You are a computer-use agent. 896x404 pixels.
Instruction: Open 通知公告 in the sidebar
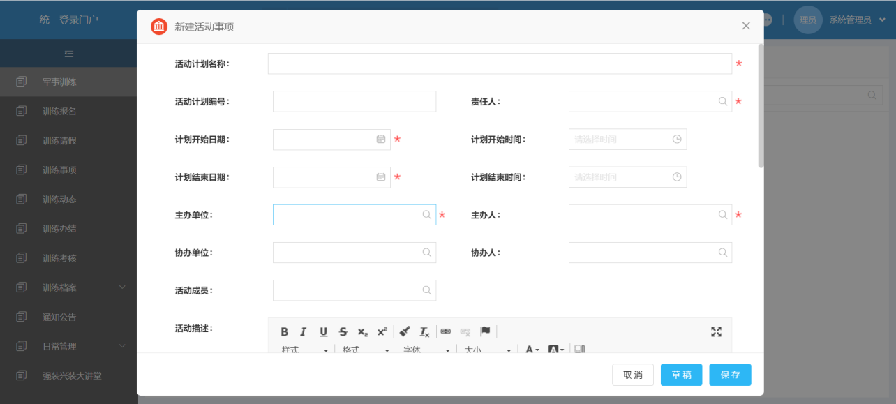59,317
